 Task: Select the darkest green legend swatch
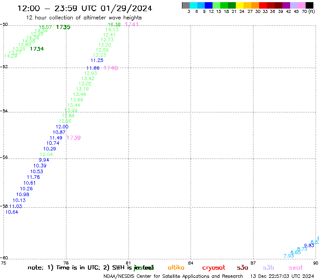232,5
